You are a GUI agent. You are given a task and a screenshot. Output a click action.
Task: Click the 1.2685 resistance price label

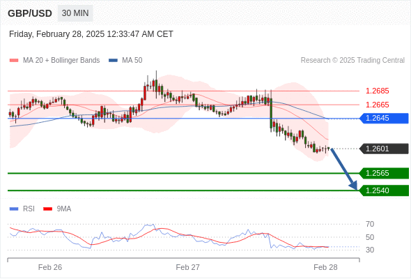point(377,91)
